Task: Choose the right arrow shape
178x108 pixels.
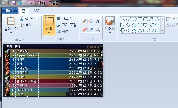Action: [146, 25]
